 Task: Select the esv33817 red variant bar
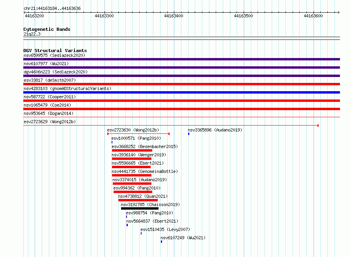[181, 84]
